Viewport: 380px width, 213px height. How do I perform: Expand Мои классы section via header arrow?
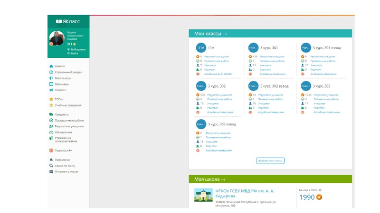click(x=224, y=34)
